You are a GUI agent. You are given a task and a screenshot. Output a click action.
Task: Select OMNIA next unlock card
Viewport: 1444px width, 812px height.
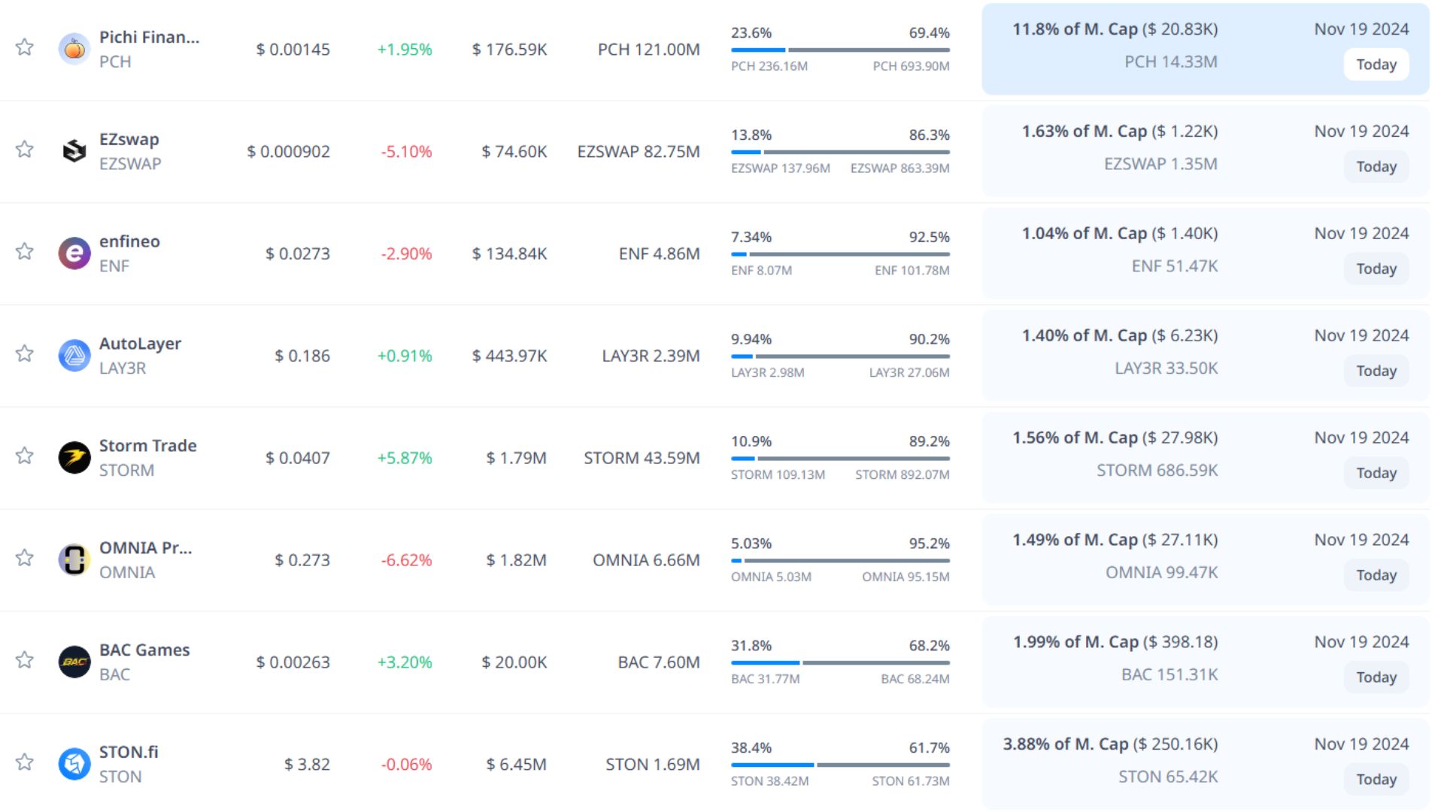pyautogui.click(x=1205, y=559)
